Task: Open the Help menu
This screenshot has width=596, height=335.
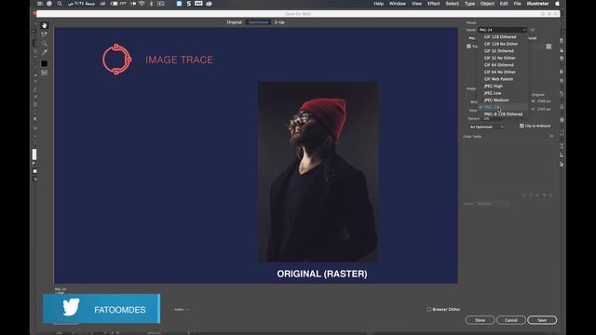Action: click(x=379, y=4)
